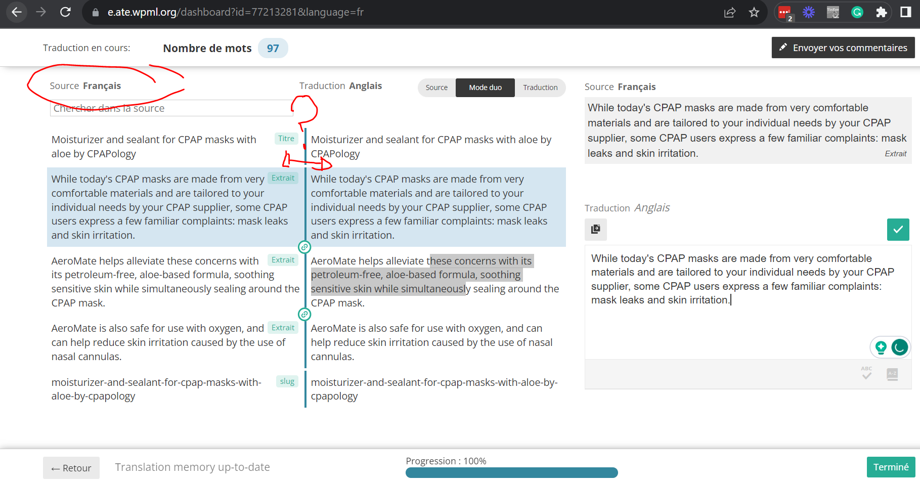
Task: Click the Grammarly lightbulb suggestion icon
Action: tap(881, 347)
